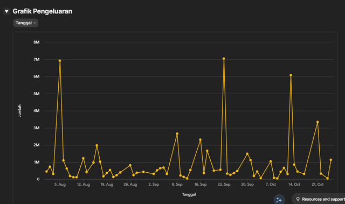Viewport: 345px width, 204px height.
Task: Click the 3M y-axis label
Action: (x=37, y=128)
